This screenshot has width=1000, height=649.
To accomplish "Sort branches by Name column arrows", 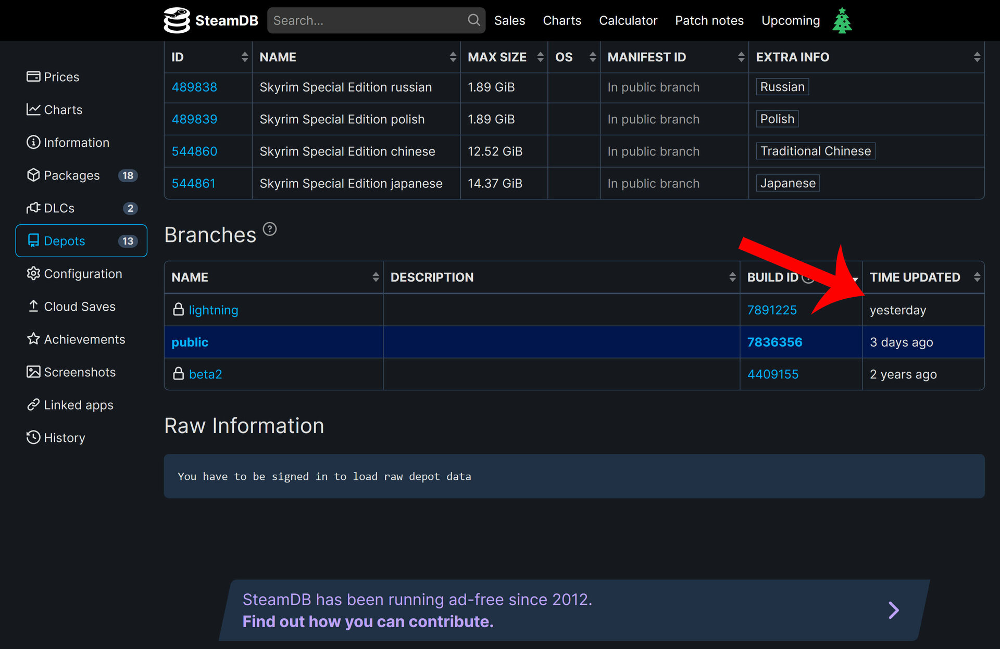I will tap(376, 277).
